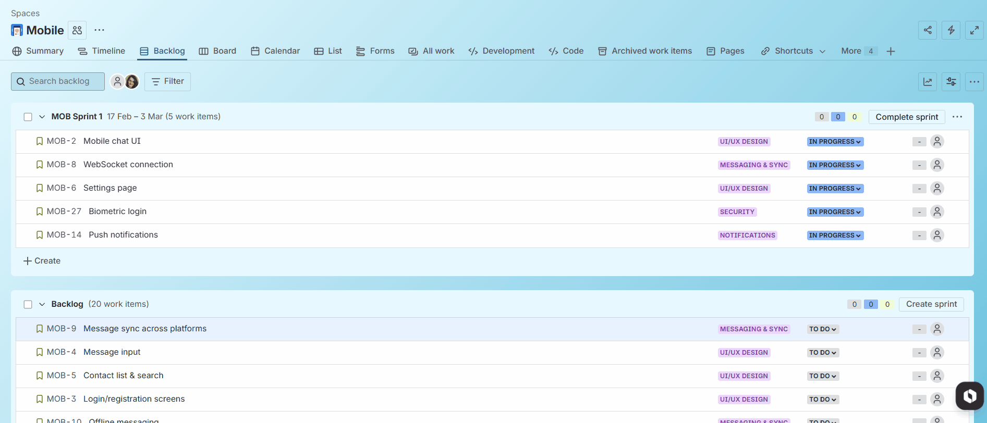
Task: Collapse the Backlog section chevron
Action: [x=42, y=304]
